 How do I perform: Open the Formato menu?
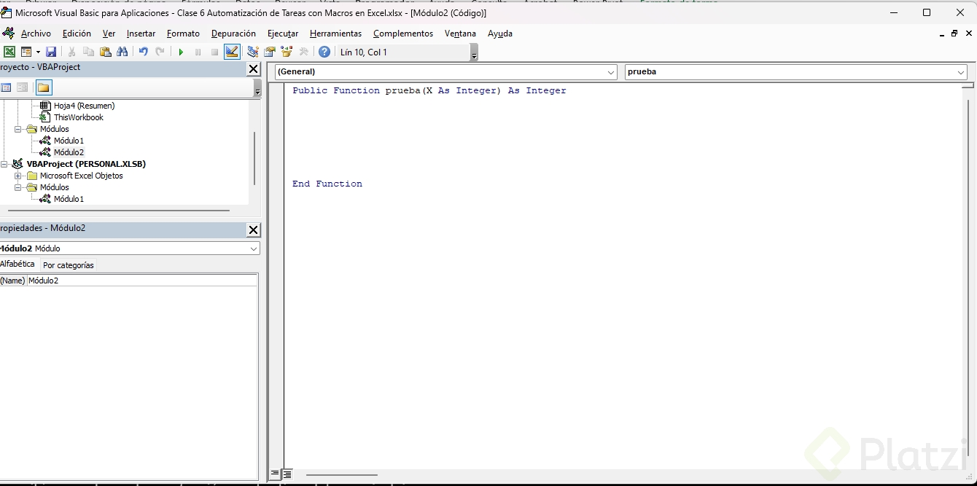click(x=183, y=34)
